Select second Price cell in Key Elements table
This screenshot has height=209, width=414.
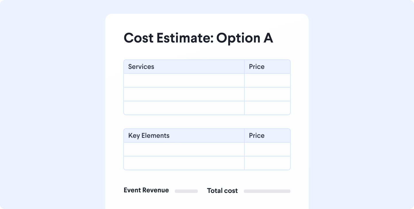coord(267,163)
